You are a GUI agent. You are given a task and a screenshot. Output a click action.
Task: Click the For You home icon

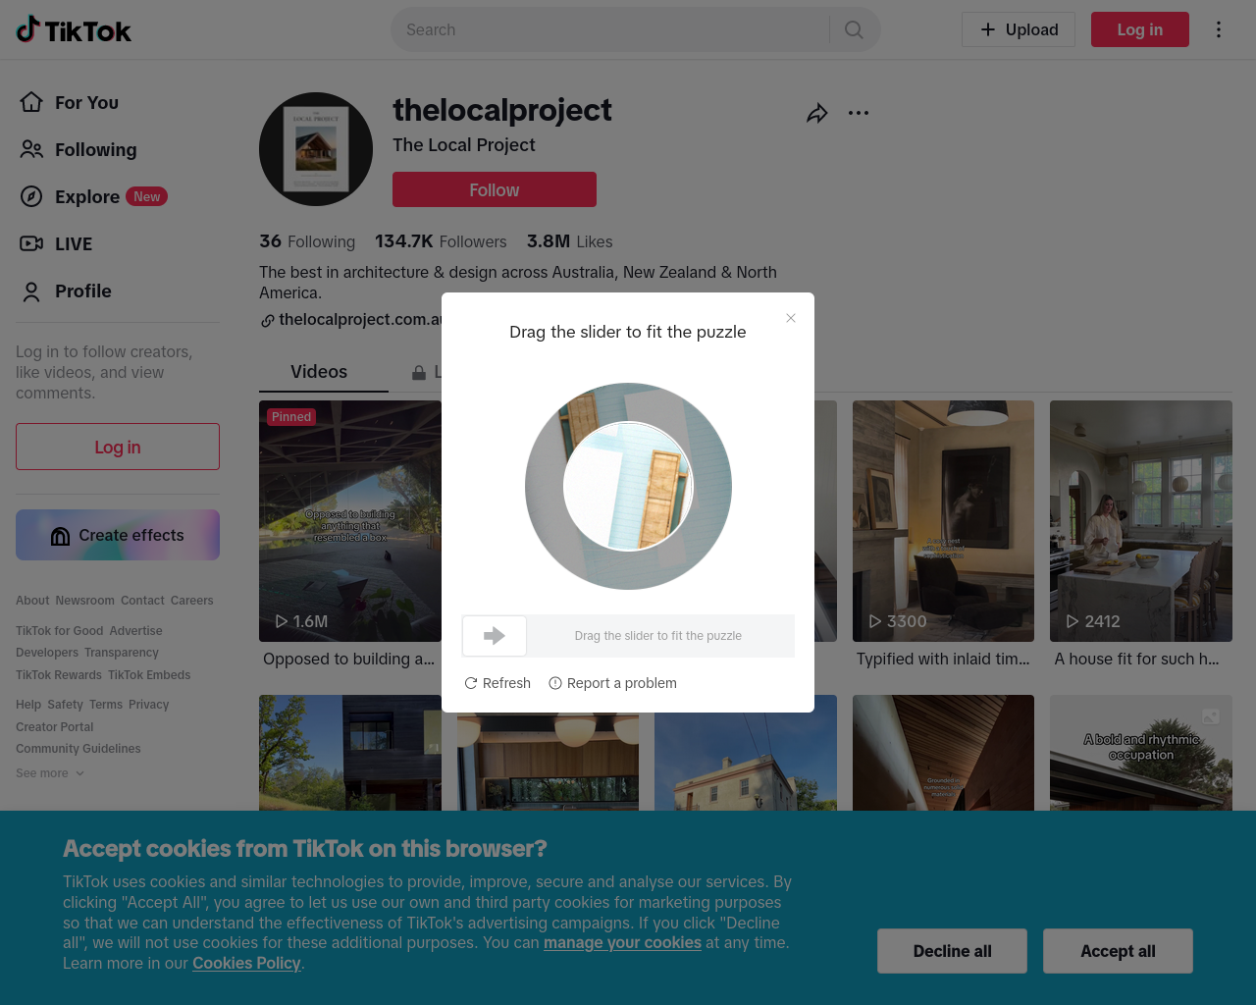coord(31,102)
